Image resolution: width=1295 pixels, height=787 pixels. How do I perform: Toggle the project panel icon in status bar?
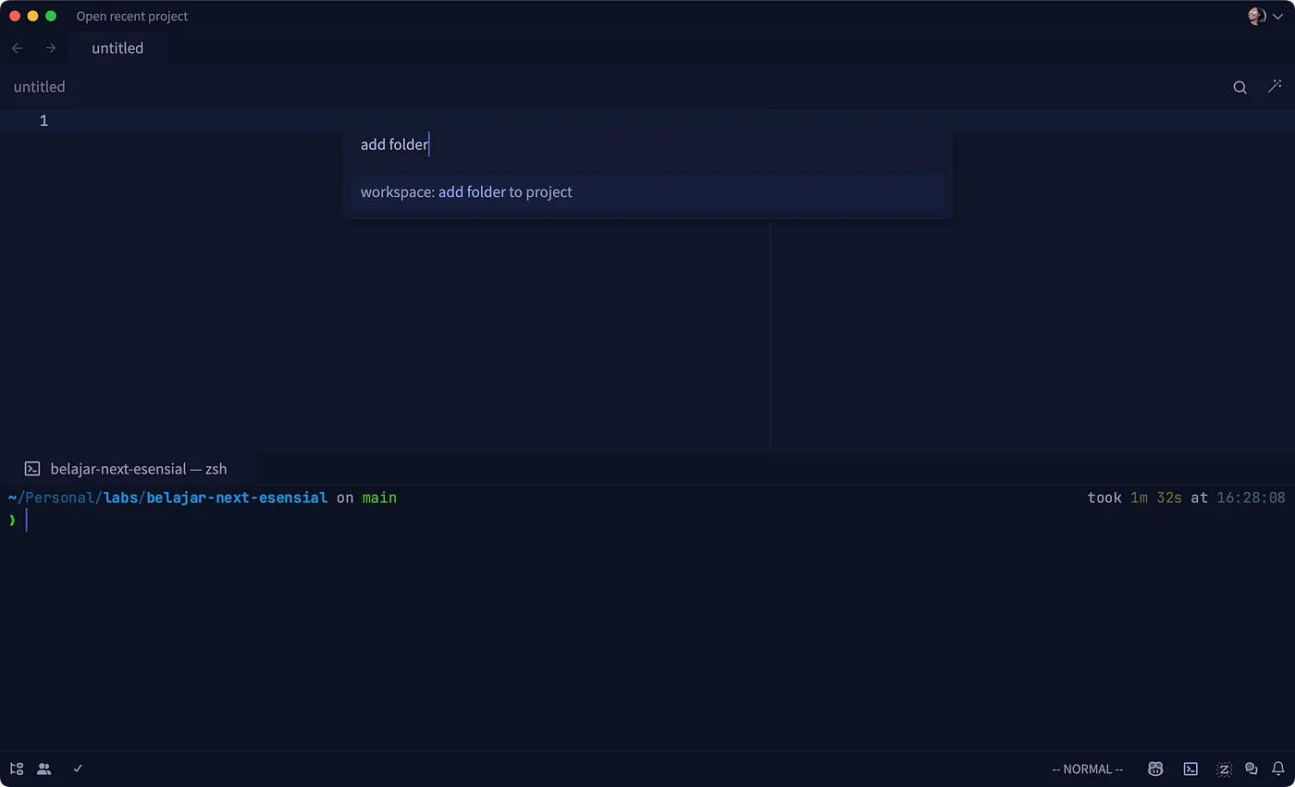pos(17,769)
